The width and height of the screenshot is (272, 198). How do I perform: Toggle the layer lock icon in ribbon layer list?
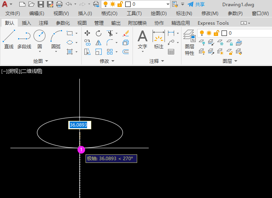click(216, 33)
